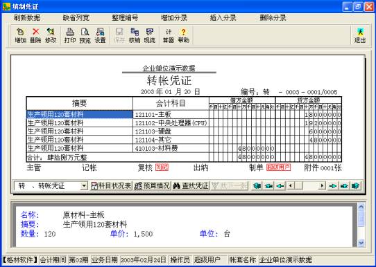Go to previous voucher single left arrow
376x267 pixels.
click(x=280, y=186)
